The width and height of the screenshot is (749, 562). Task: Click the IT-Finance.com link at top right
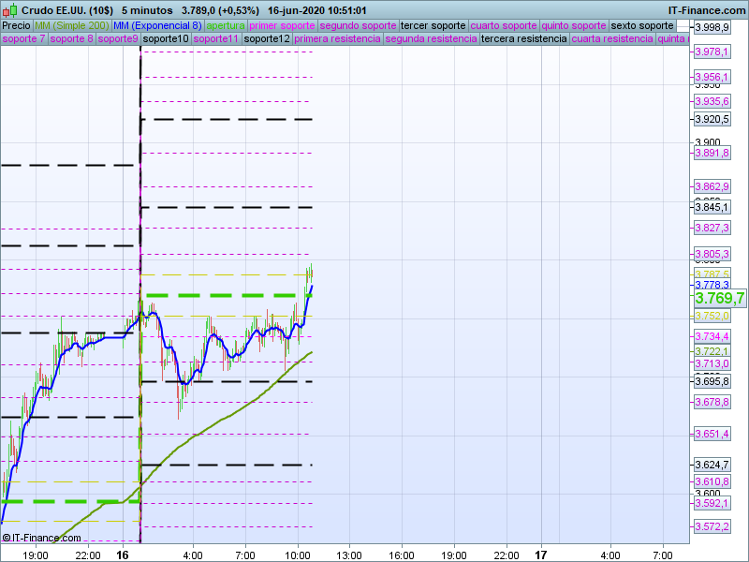[x=706, y=9]
